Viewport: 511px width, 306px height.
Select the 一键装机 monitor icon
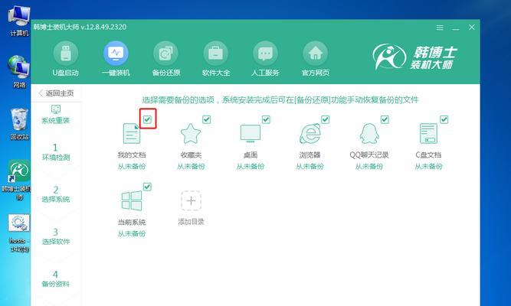pos(116,53)
